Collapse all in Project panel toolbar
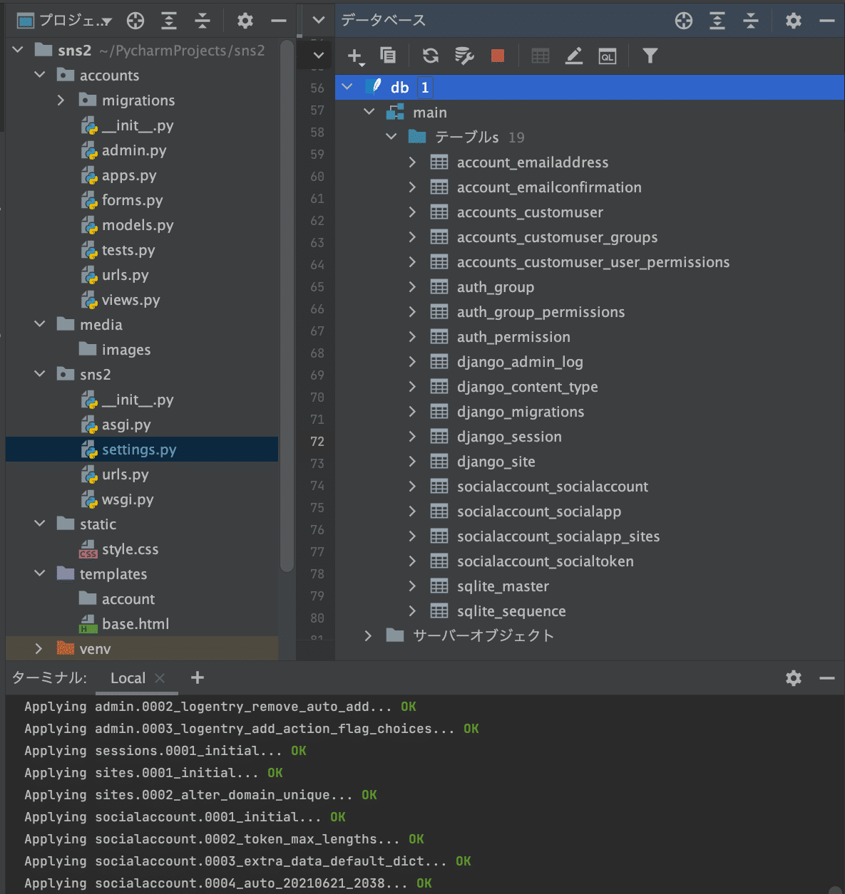The width and height of the screenshot is (845, 894). click(203, 21)
